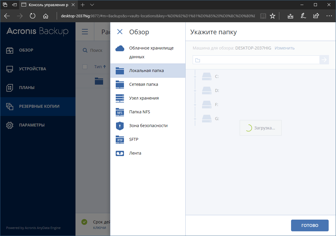Viewport: 336px width, 236px height.
Task: Select drive C: in the tree
Action: [x=210, y=76]
